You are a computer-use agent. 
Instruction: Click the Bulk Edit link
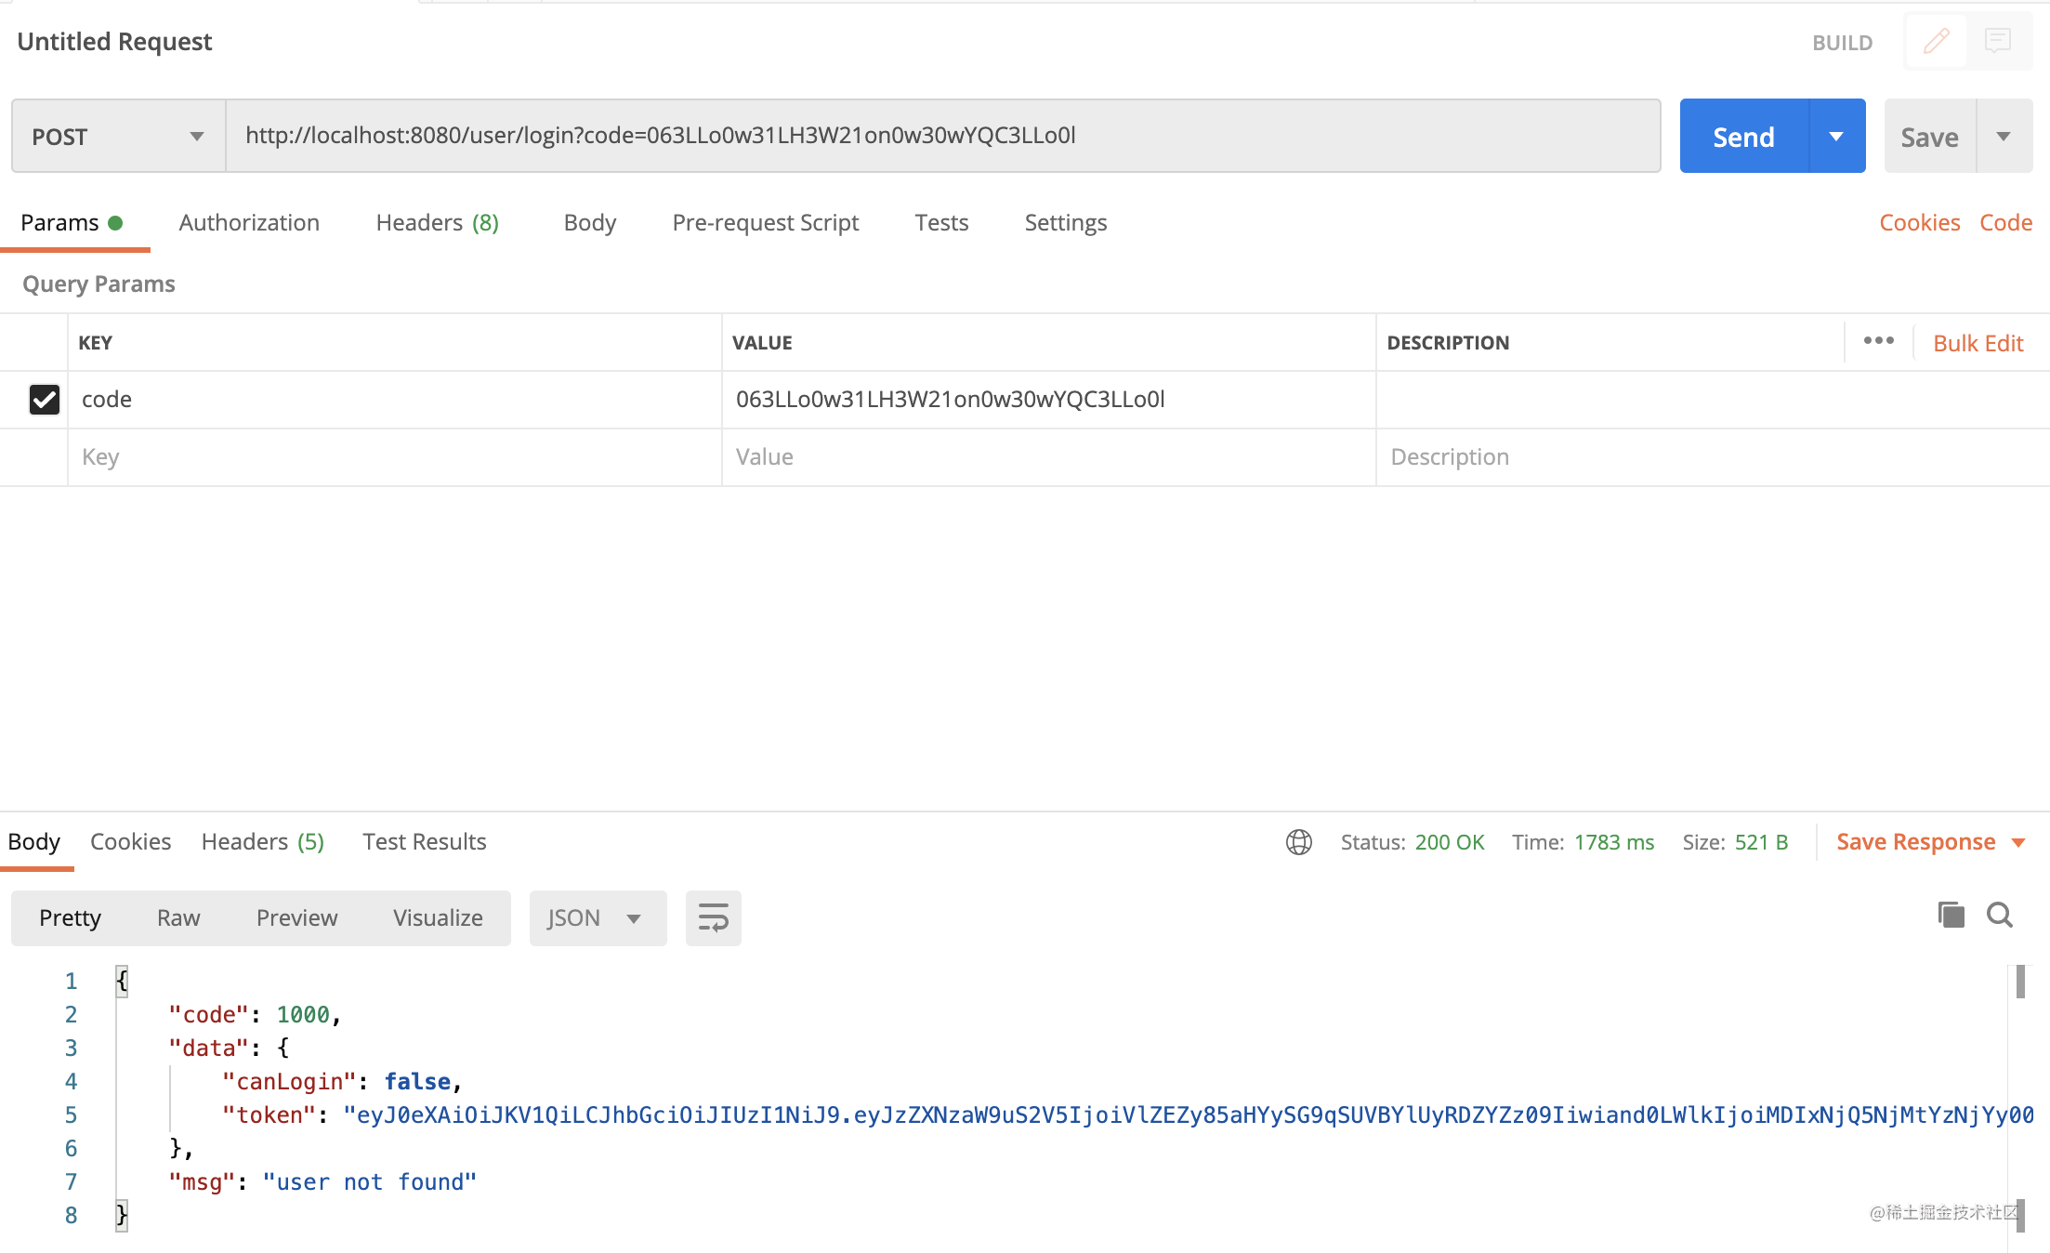point(1978,343)
